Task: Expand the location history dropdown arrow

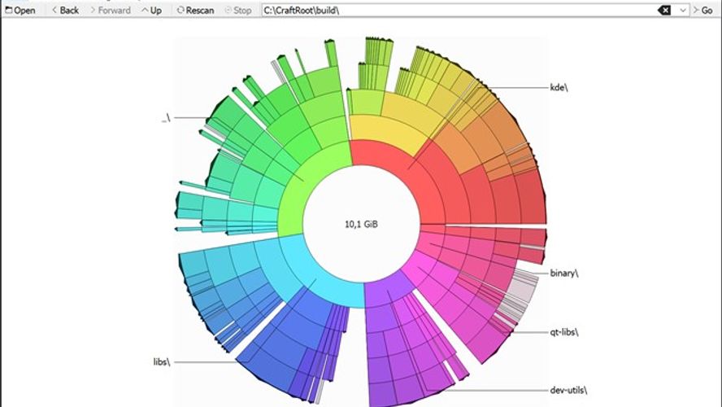Action: [683, 10]
